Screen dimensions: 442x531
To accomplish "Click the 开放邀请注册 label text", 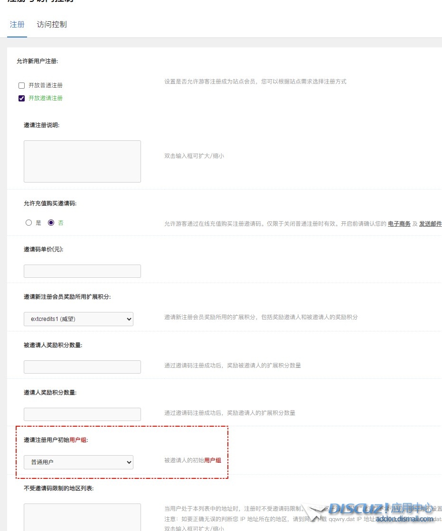I will tap(46, 98).
